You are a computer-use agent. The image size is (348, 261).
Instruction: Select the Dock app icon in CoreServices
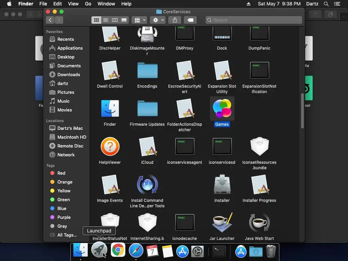click(222, 33)
